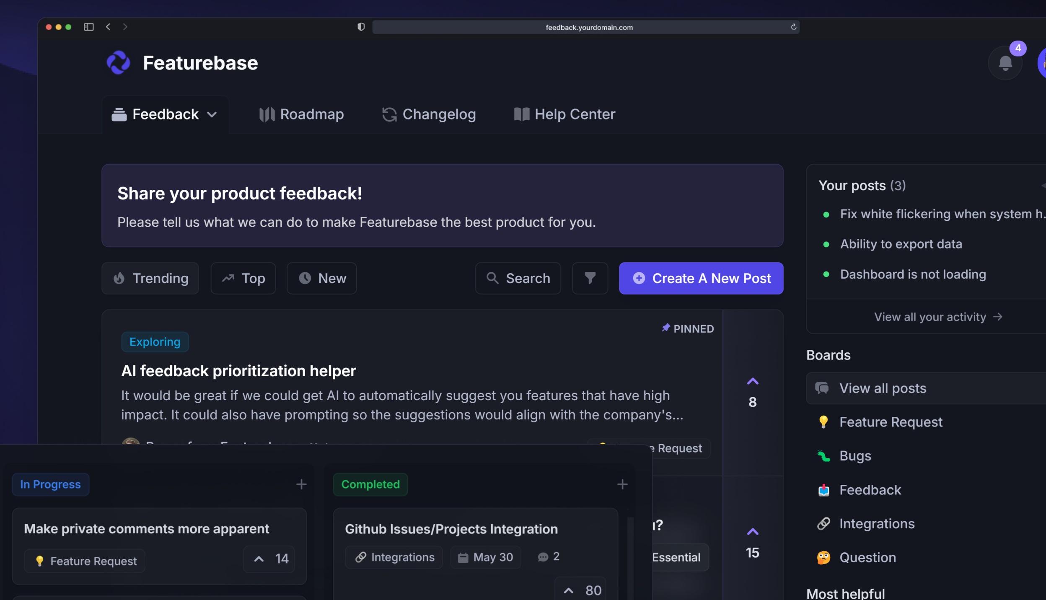The height and width of the screenshot is (600, 1046).
Task: Open the filter funnel button
Action: 590,278
